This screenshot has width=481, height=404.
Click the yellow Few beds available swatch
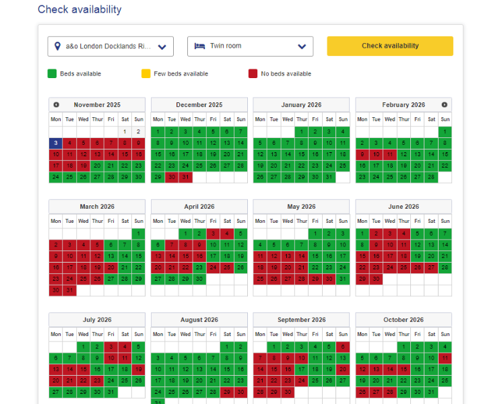[146, 73]
